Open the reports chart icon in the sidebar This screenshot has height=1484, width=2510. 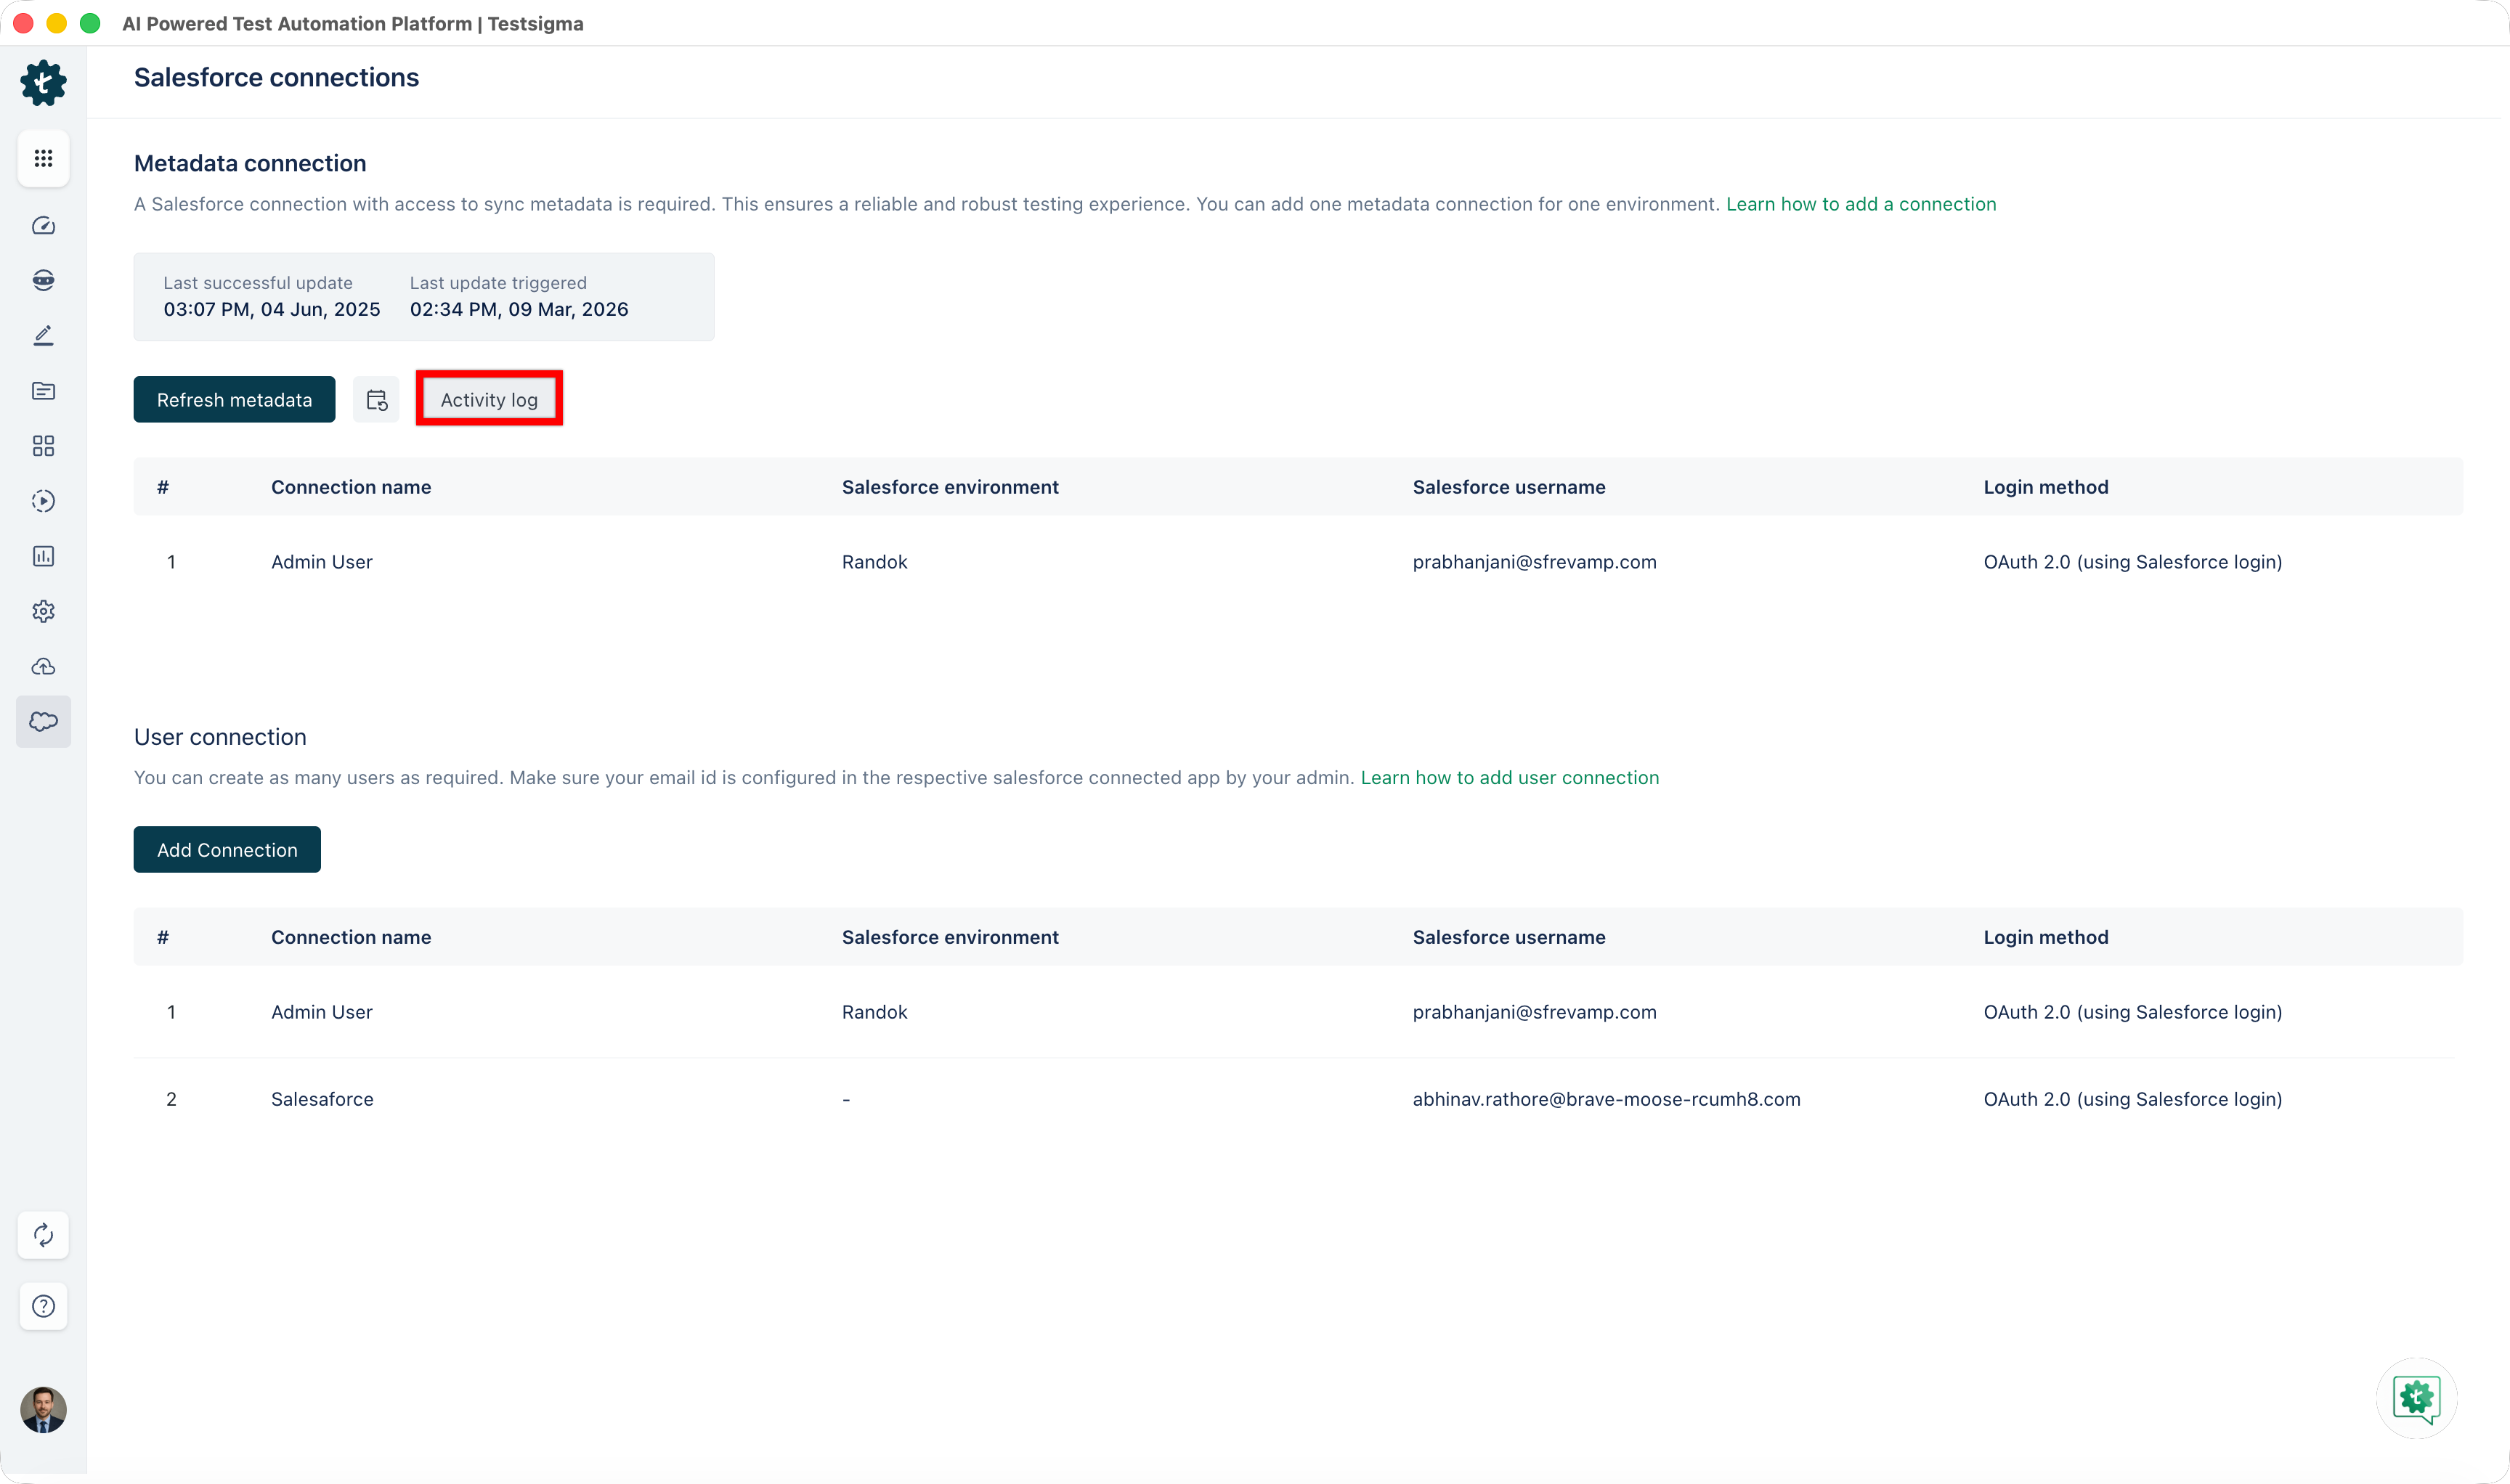tap(43, 556)
